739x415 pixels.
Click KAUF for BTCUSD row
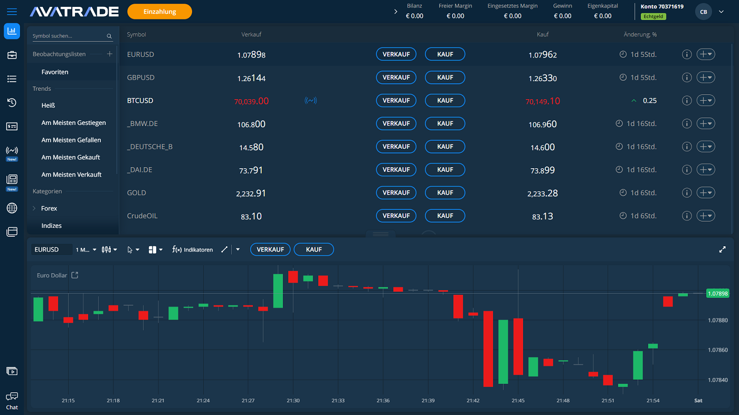point(445,100)
